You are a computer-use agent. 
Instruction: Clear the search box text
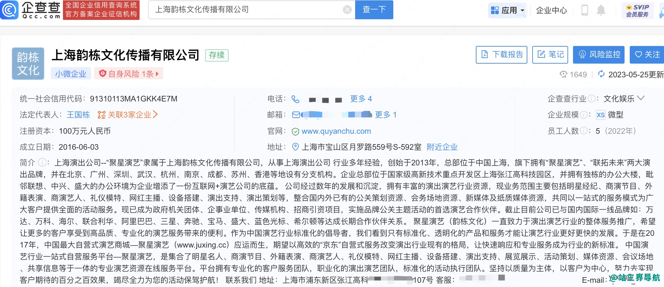pos(347,10)
